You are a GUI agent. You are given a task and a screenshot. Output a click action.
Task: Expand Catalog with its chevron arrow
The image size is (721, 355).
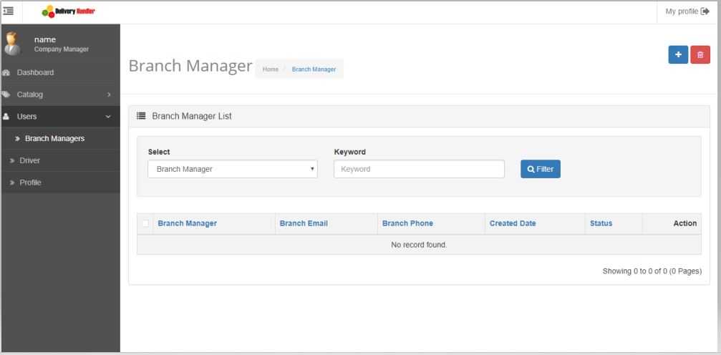click(x=109, y=94)
